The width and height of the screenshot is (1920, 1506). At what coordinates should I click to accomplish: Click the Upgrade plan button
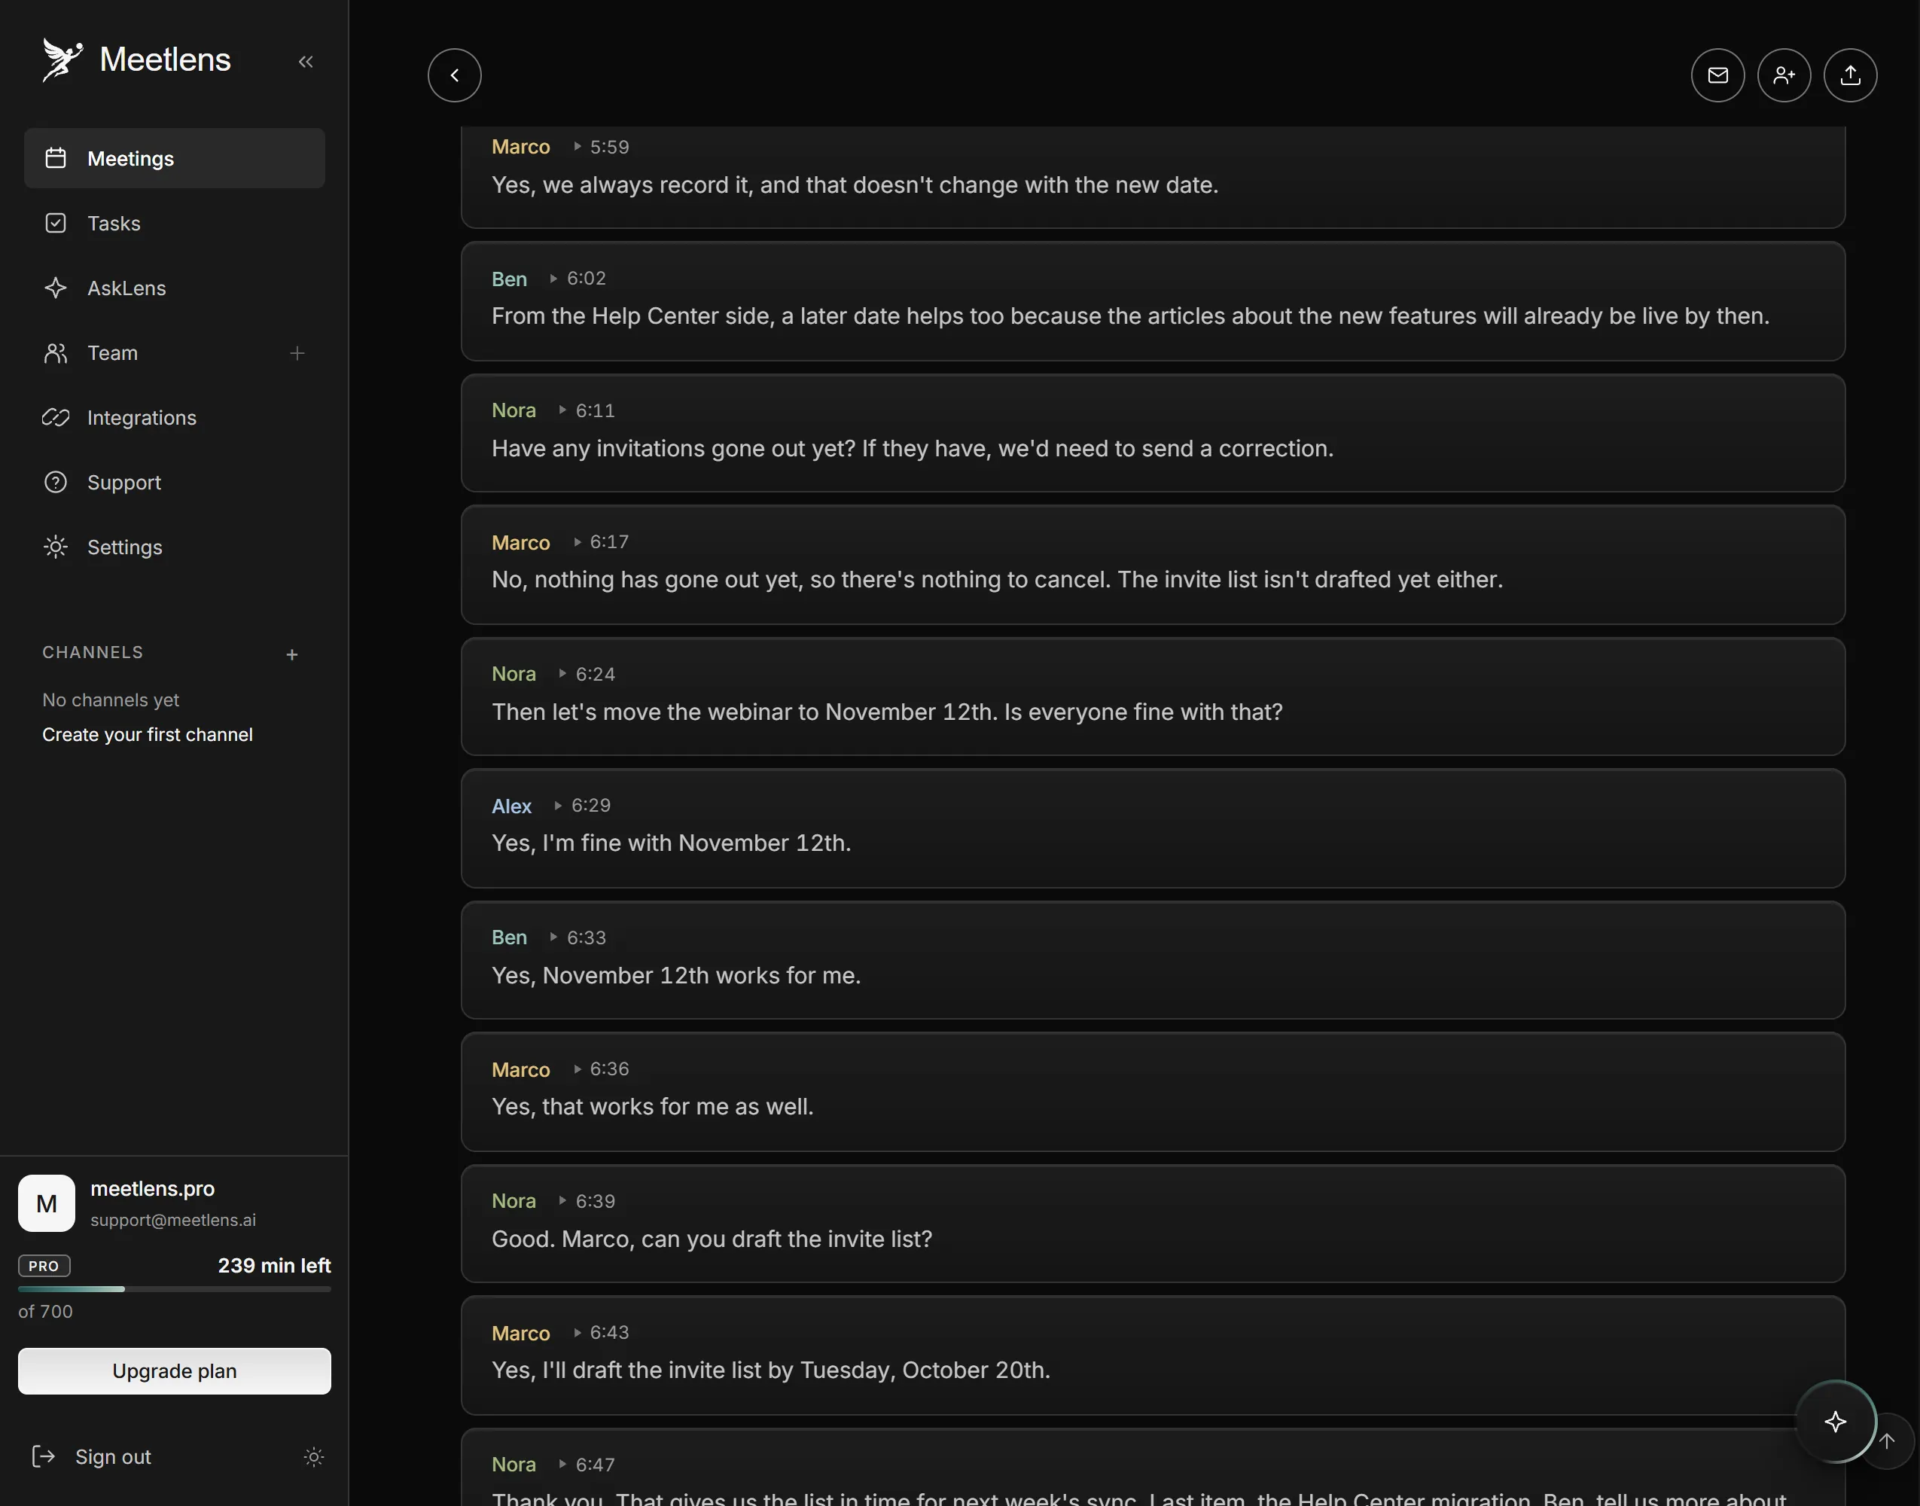(x=175, y=1370)
